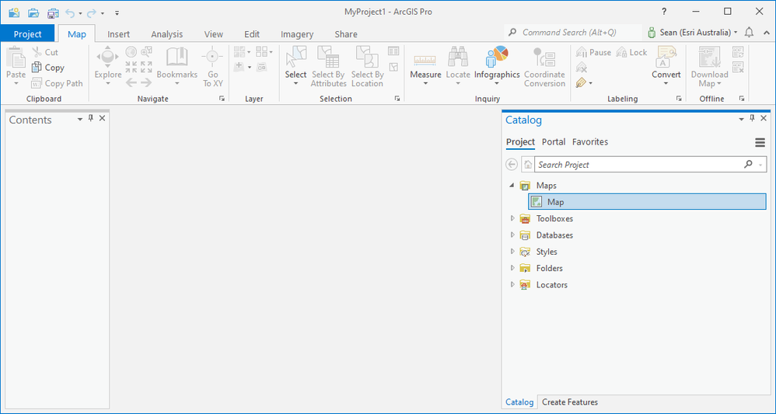
Task: Open the Customize Quick Access Toolbar dropdown
Action: click(x=117, y=13)
